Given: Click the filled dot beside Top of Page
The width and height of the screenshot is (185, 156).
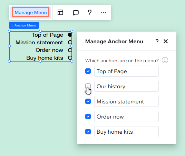Looking at the screenshot, I should coord(70,35).
